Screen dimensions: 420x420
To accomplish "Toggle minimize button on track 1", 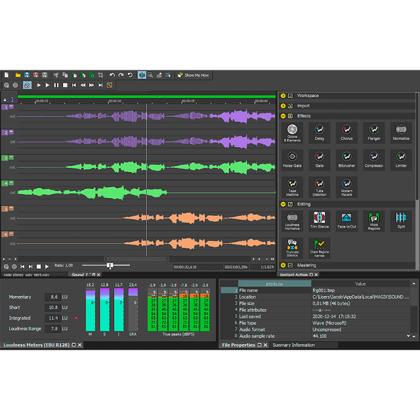I will [x=11, y=106].
